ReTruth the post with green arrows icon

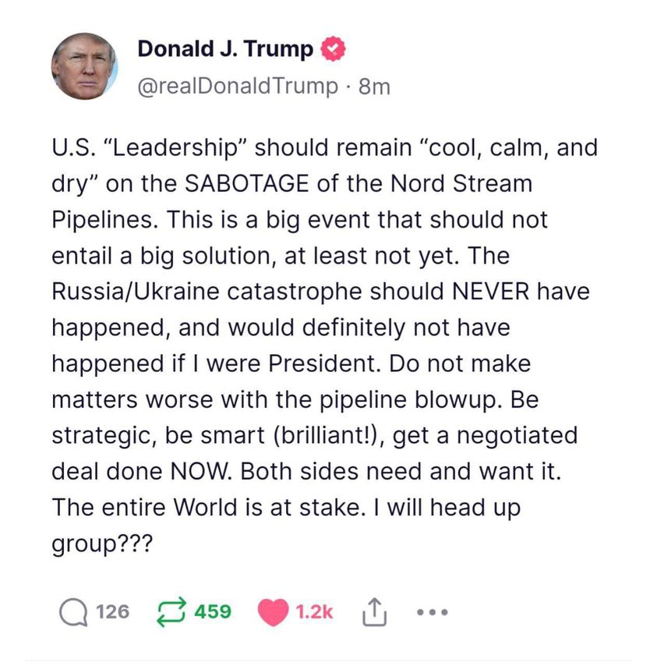(172, 612)
